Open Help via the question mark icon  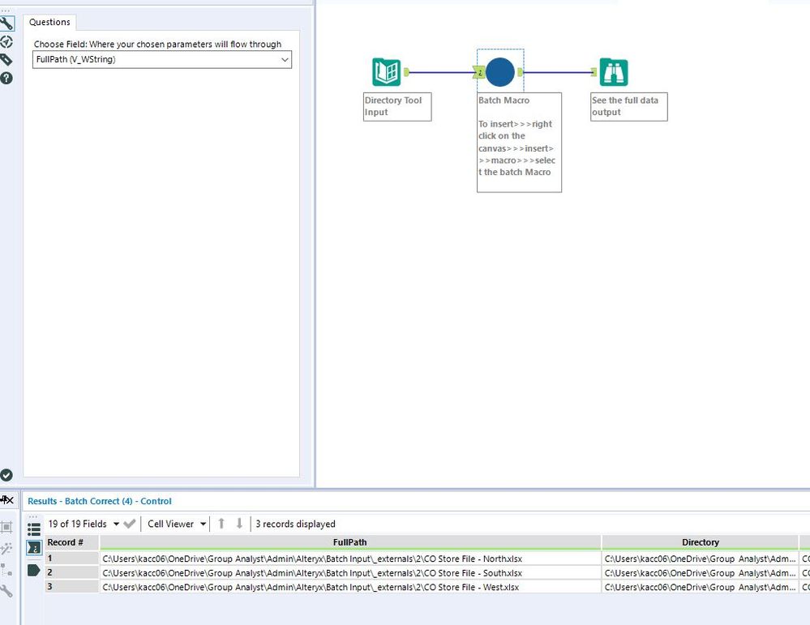coord(8,79)
